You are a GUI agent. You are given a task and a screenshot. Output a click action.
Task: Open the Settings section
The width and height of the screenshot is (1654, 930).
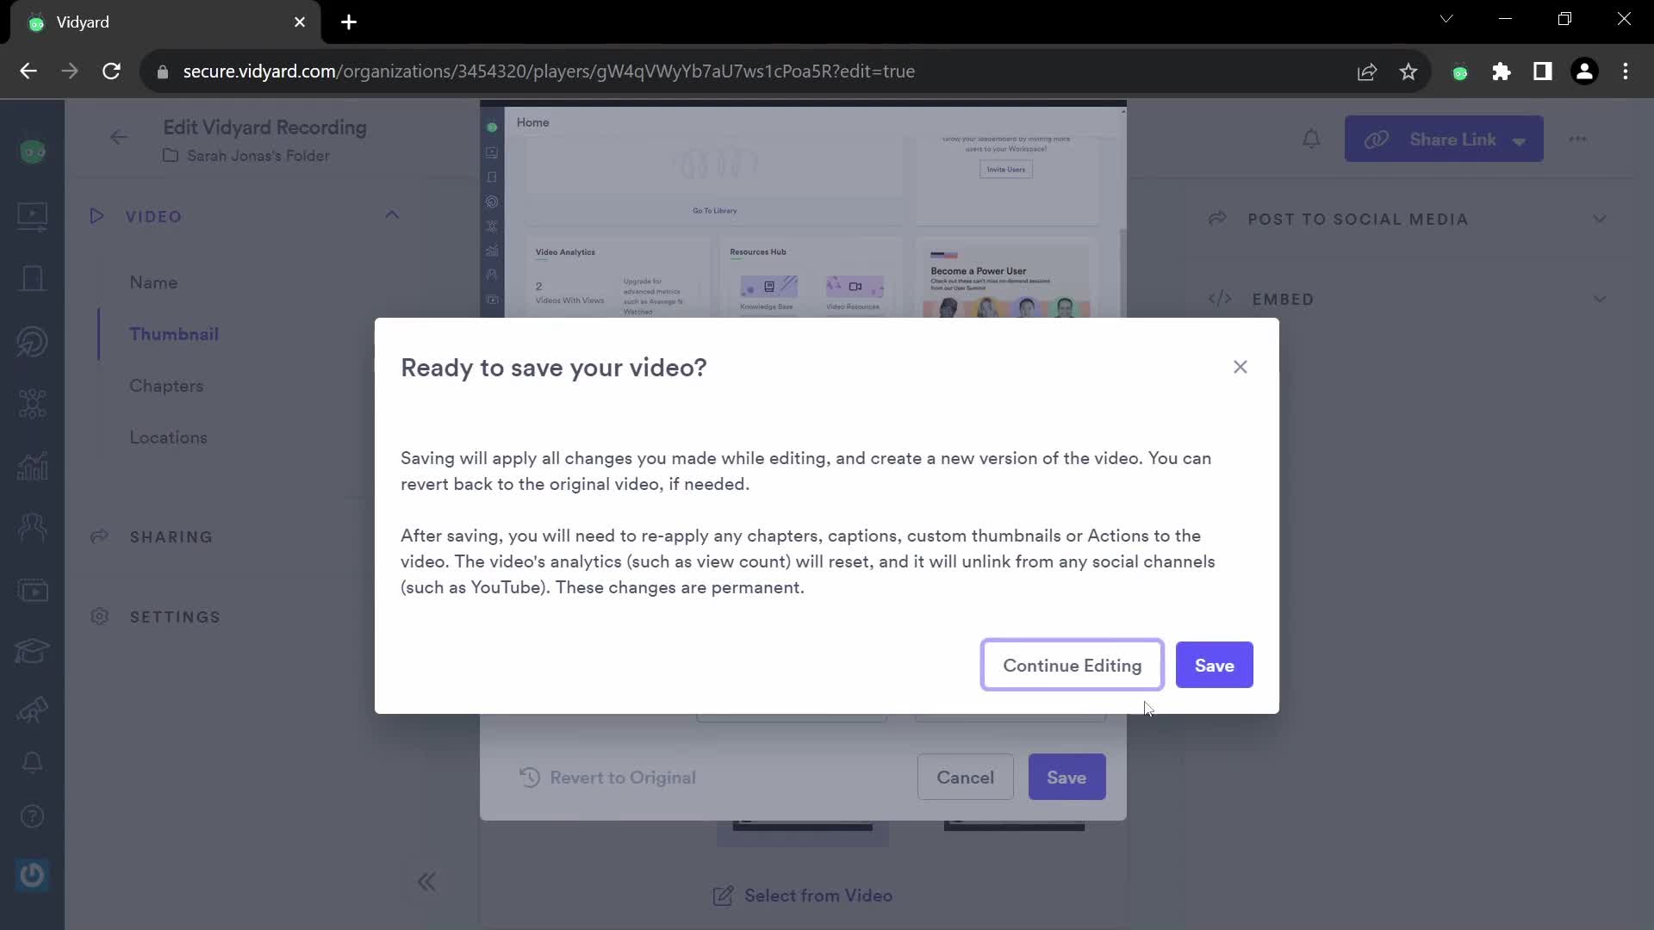coord(176,617)
